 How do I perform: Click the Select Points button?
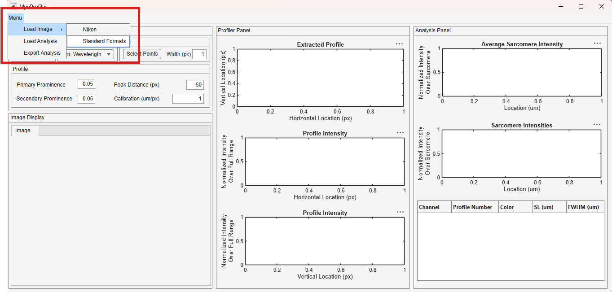tap(142, 54)
